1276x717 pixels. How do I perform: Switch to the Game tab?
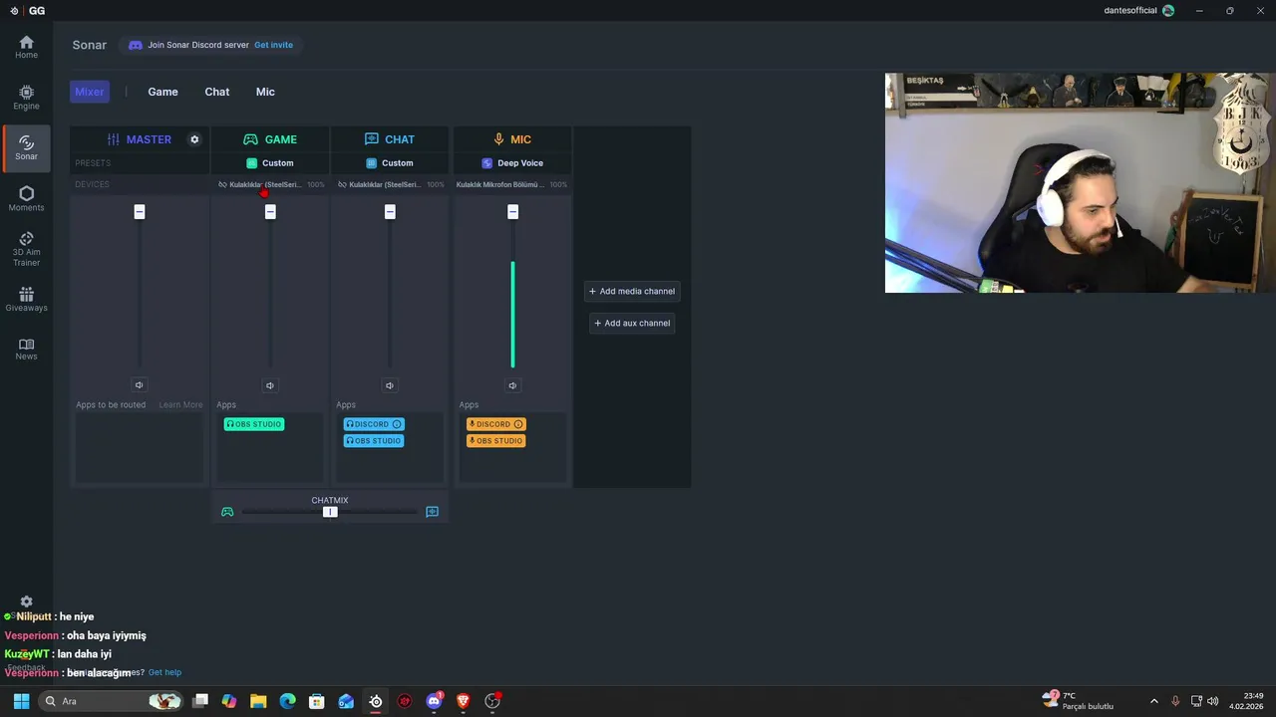tap(162, 92)
